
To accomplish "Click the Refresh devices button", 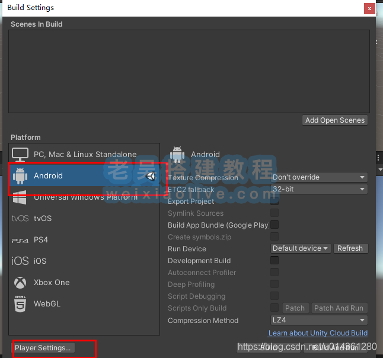I will click(350, 248).
